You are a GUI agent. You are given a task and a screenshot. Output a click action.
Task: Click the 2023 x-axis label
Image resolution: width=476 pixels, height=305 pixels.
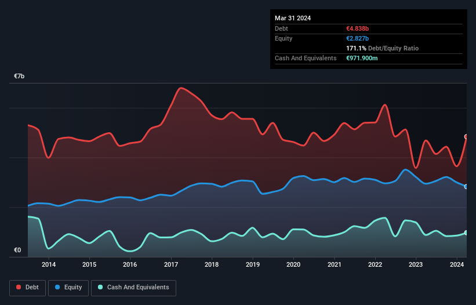[x=416, y=264]
